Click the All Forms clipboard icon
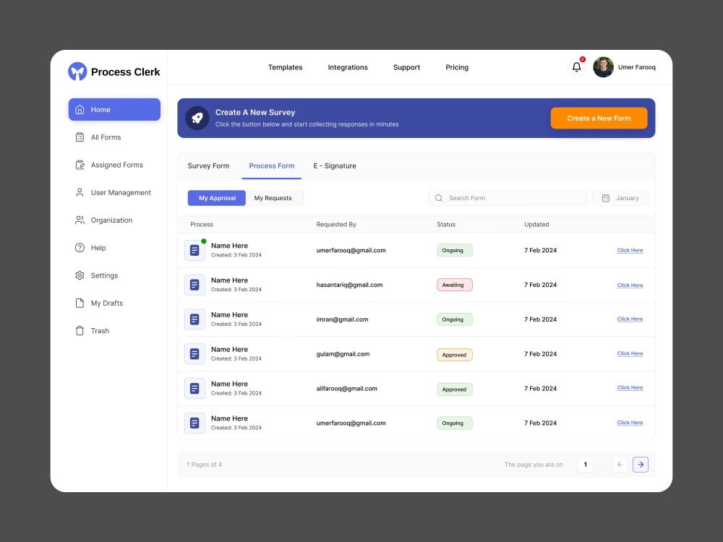Screen dimensions: 723x542 point(80,137)
